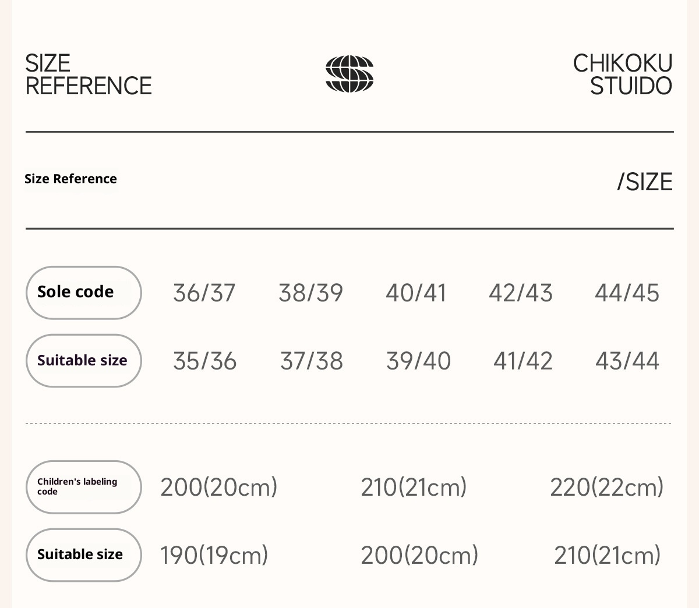Click suitable size 43/44
This screenshot has height=608, width=699.
[x=627, y=361]
